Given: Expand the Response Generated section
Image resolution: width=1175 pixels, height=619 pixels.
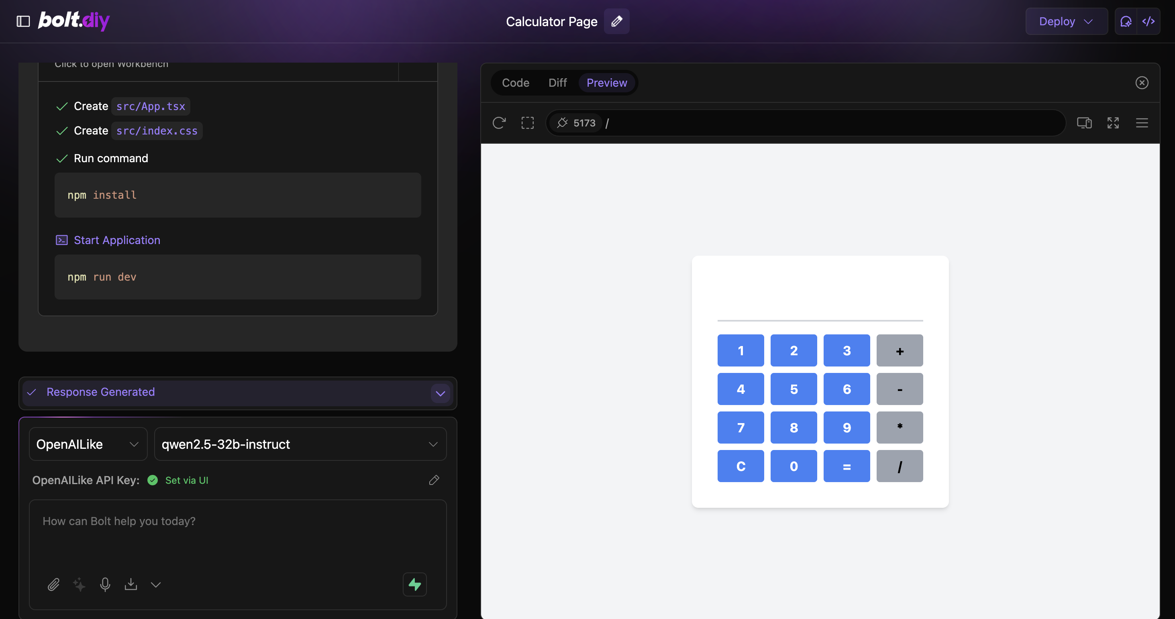Looking at the screenshot, I should (440, 393).
